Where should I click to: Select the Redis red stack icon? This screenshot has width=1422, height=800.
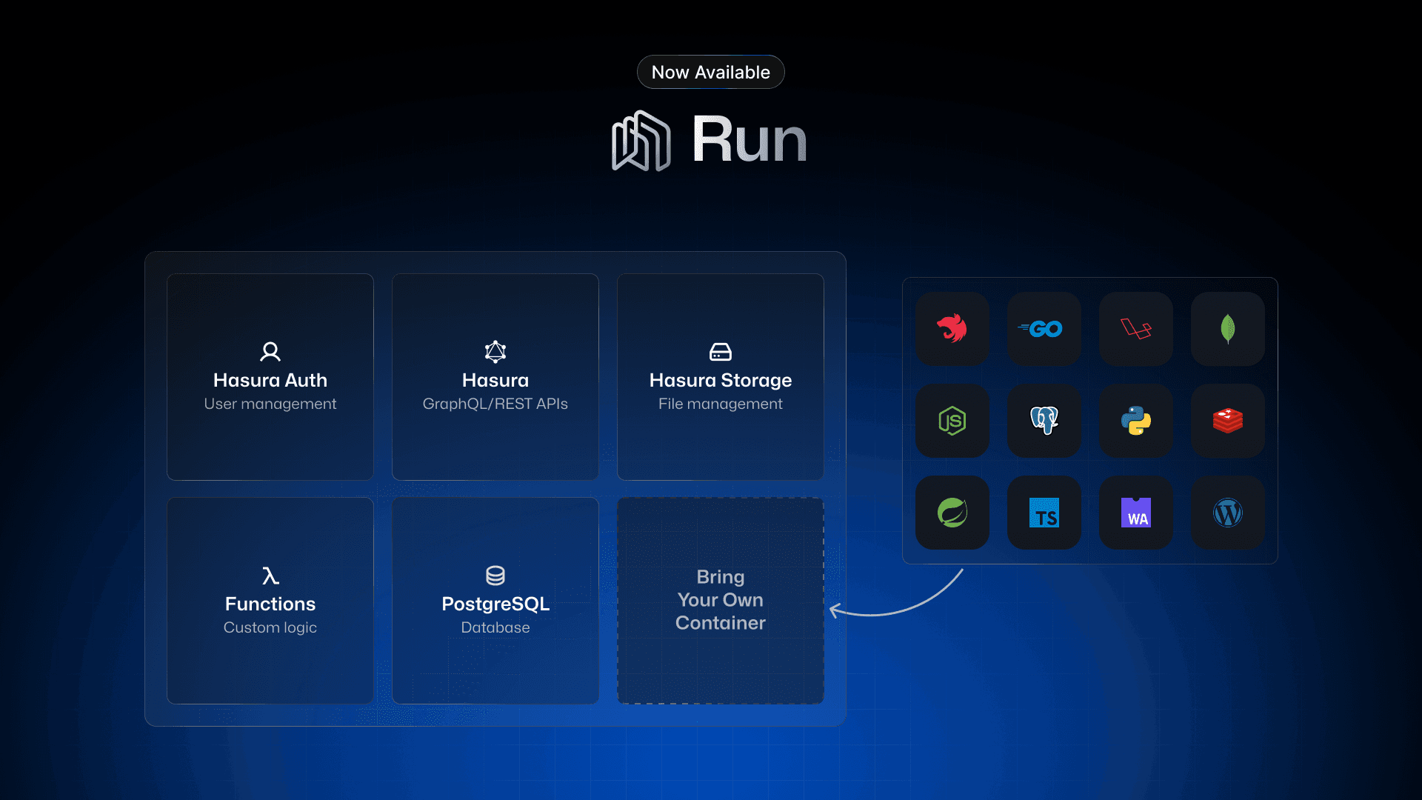pos(1227,421)
